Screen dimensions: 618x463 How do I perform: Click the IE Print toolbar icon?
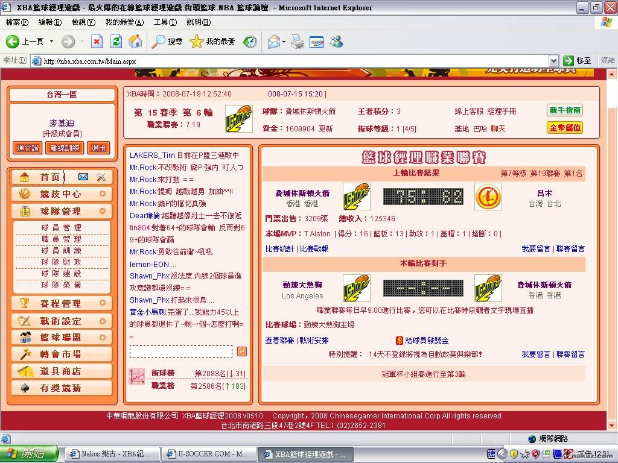297,41
